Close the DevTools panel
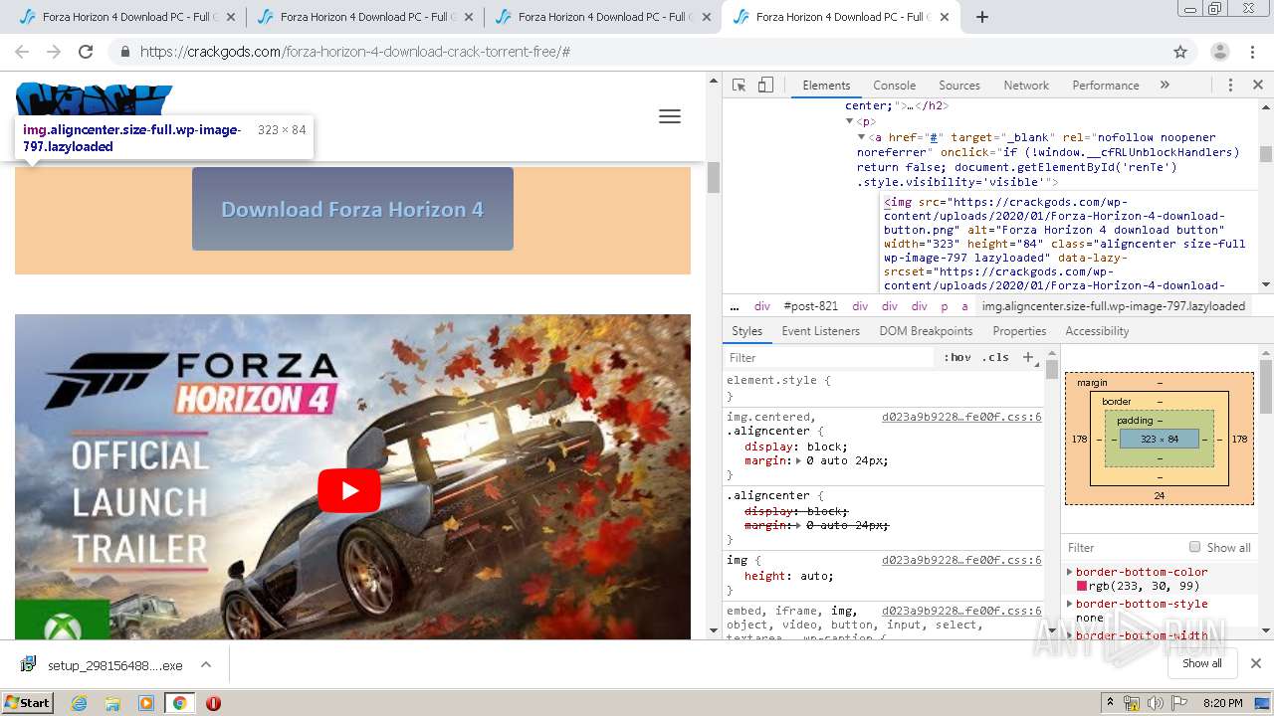Viewport: 1274px width, 716px height. (x=1258, y=86)
